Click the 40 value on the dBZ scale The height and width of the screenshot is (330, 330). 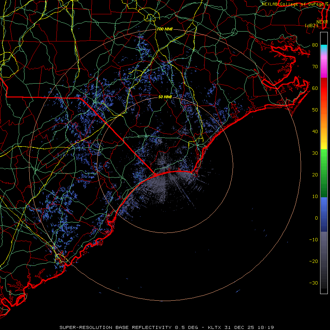coord(315,132)
